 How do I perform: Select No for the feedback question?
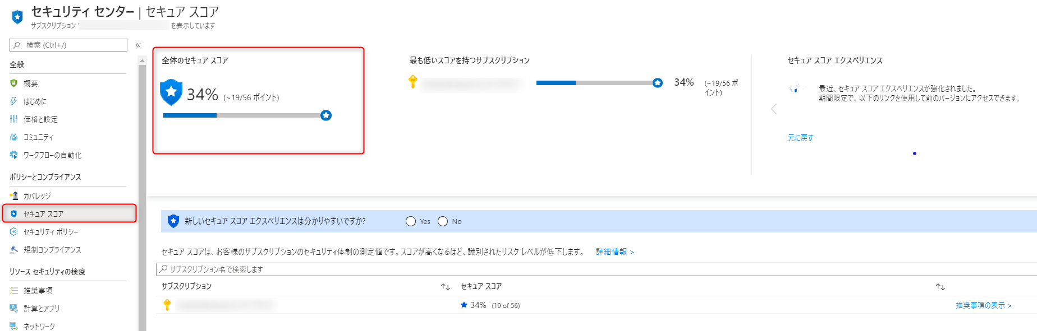(x=443, y=221)
